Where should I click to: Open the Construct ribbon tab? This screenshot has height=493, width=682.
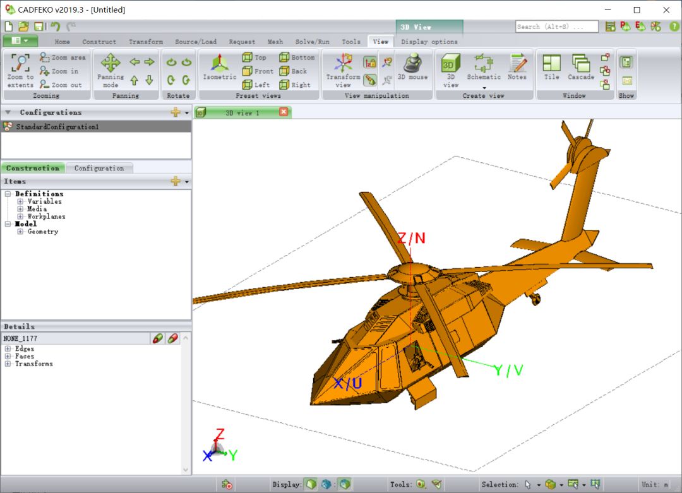[x=99, y=42]
